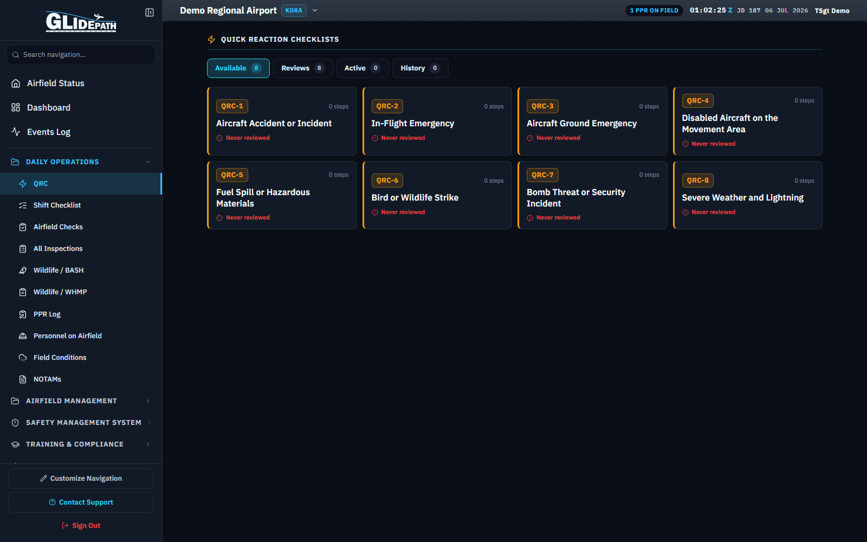Click the QRC lightning bolt sidebar icon
The height and width of the screenshot is (542, 867).
tap(23, 184)
